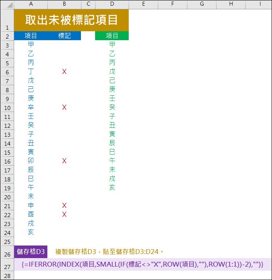Select column E header
The image size is (272, 280).
(x=143, y=4)
